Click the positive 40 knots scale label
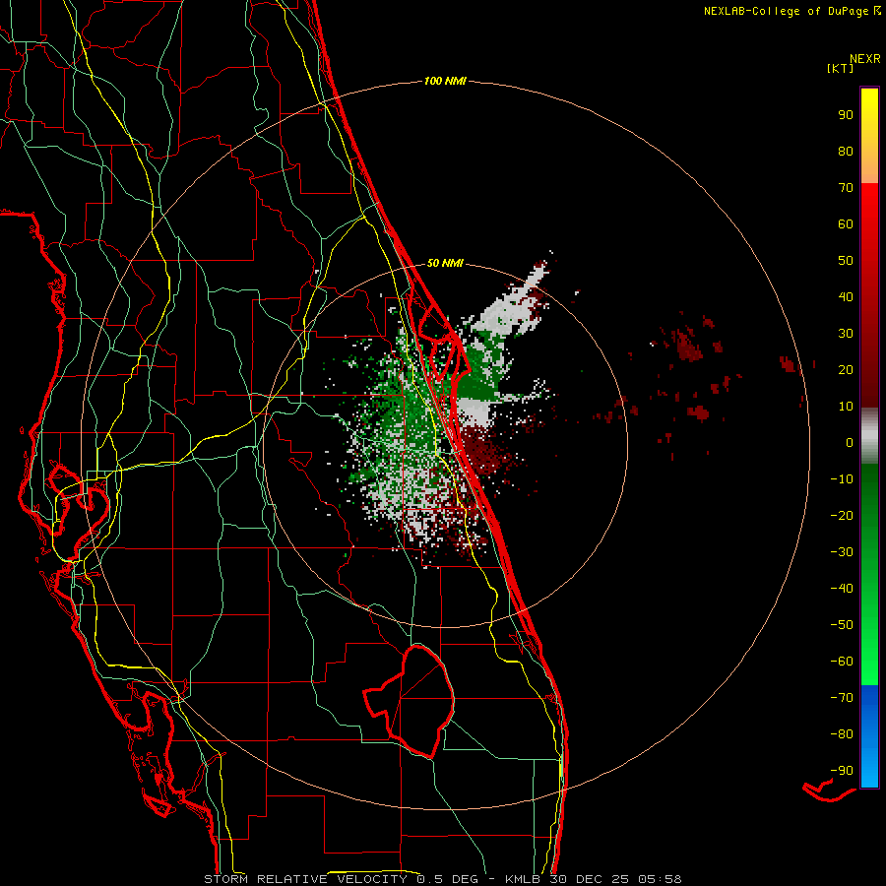The image size is (886, 886). click(x=846, y=296)
